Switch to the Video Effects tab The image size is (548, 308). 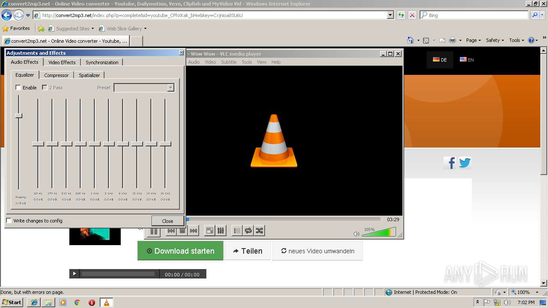tap(62, 62)
